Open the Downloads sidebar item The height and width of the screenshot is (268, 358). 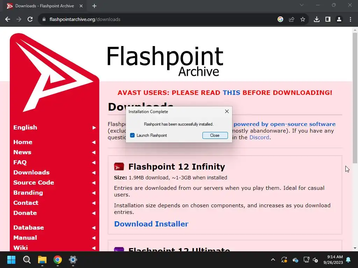[x=31, y=172]
